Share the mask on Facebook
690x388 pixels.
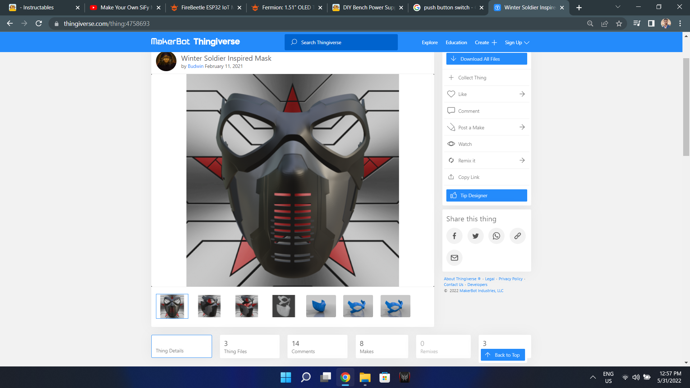click(454, 236)
